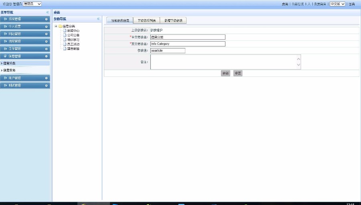Click the folder icon of the 信息分类 tree node
Image resolution: width=361 pixels, height=205 pixels.
click(x=60, y=26)
